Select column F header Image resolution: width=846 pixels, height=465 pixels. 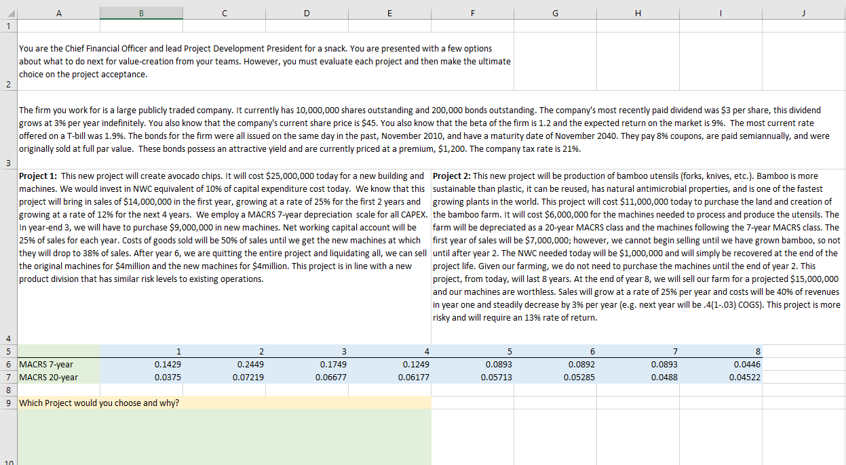click(472, 12)
